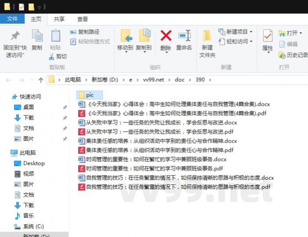The width and height of the screenshot is (308, 237).
Task: Click the Paste shortcut button
Action: (x=90, y=42)
